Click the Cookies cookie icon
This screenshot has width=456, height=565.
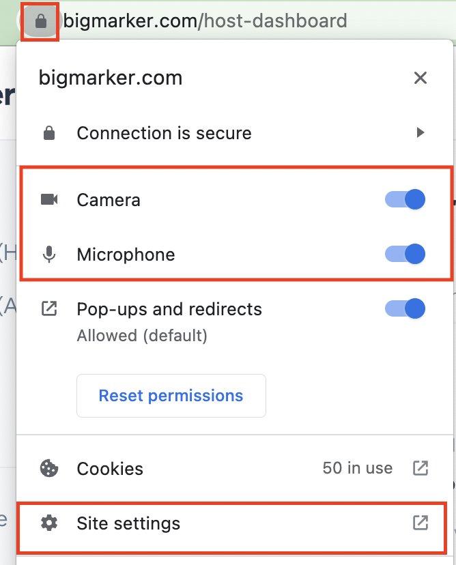48,469
